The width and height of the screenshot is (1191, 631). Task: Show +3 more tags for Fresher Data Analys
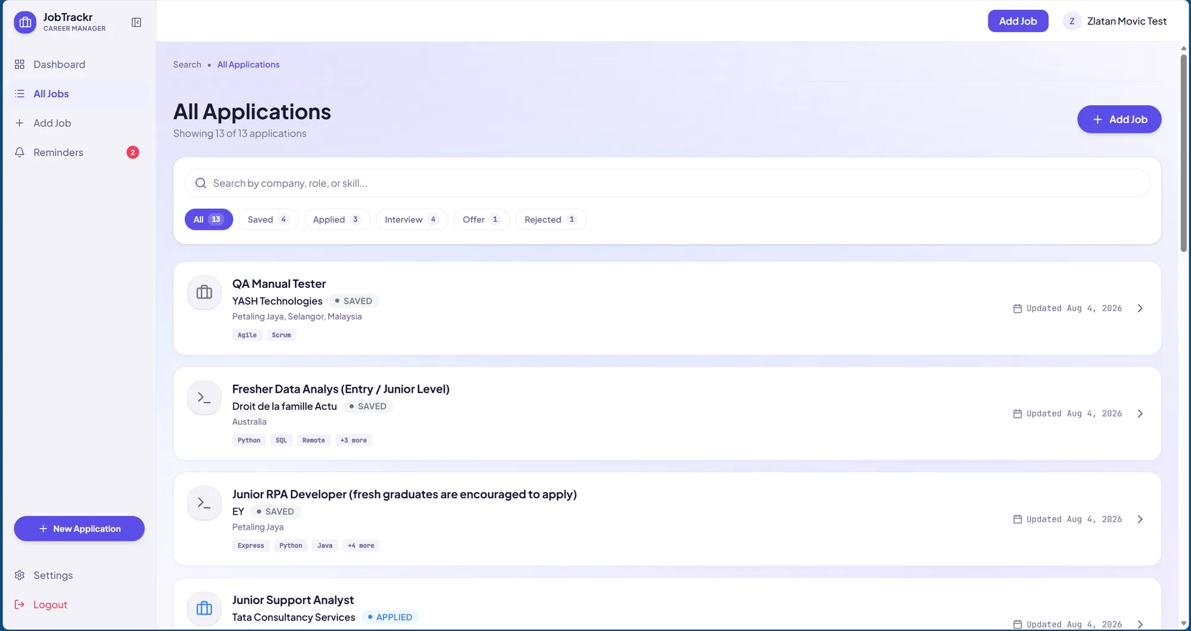point(354,440)
